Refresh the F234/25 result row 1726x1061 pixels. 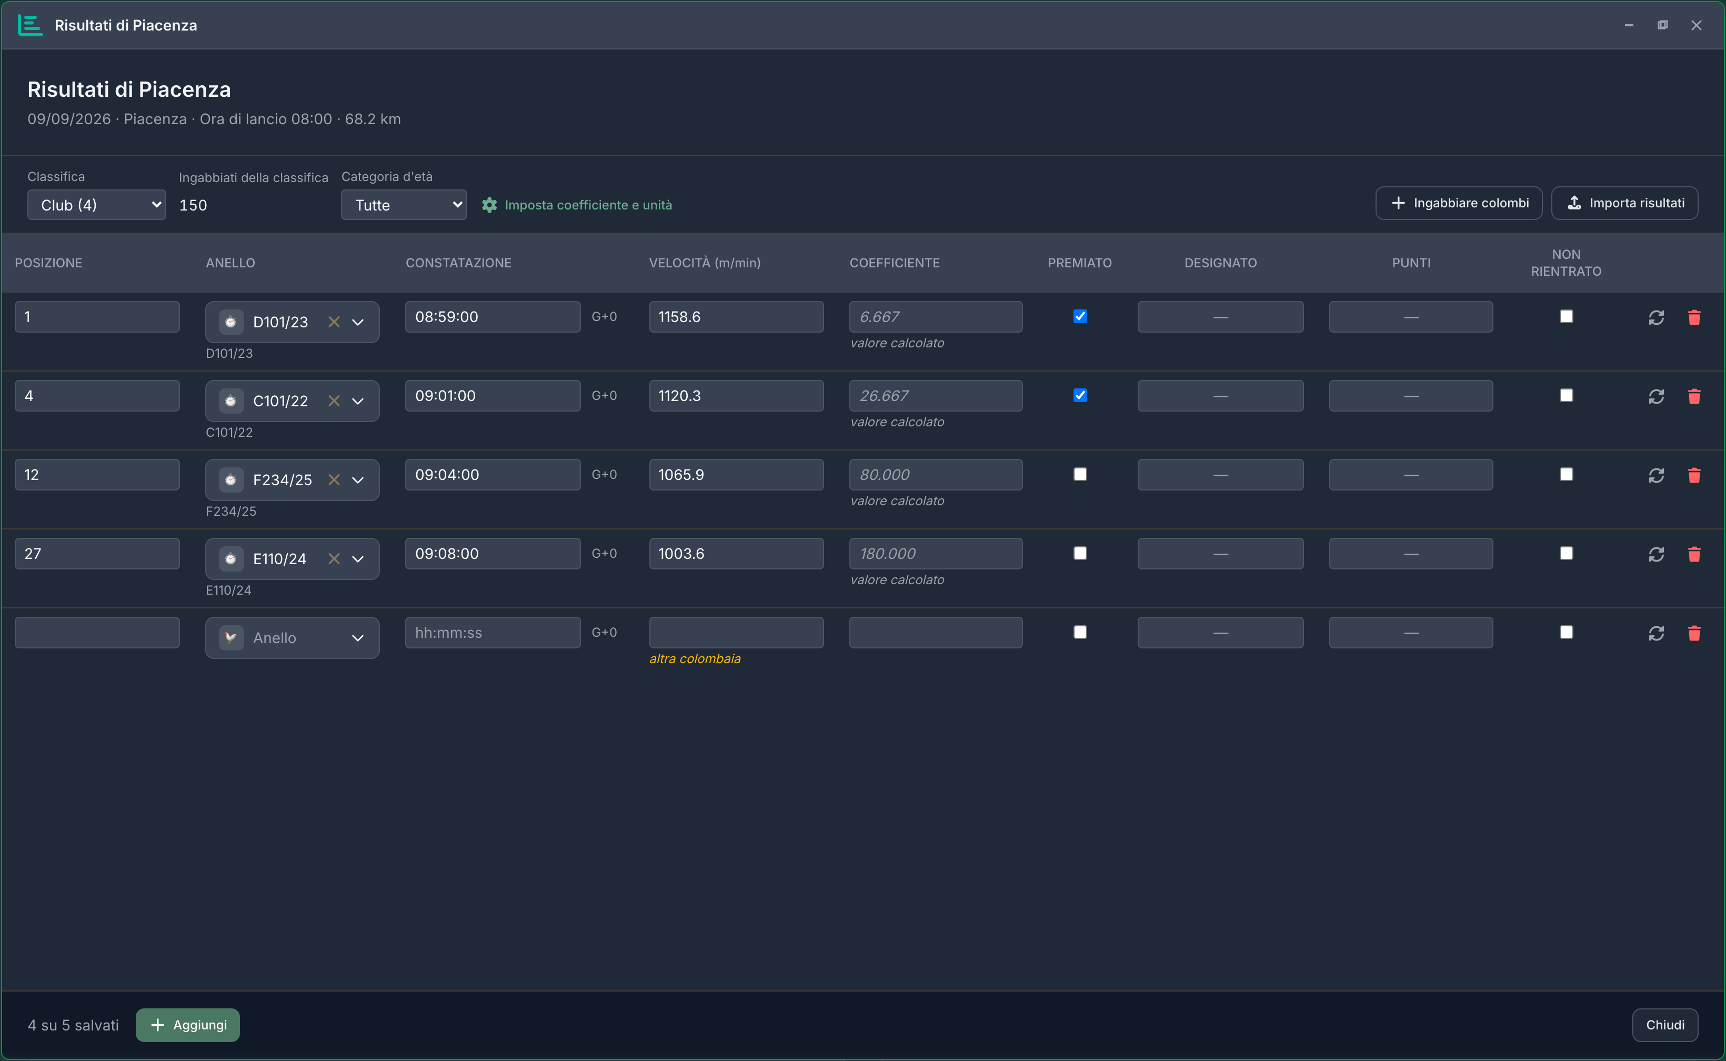point(1657,475)
